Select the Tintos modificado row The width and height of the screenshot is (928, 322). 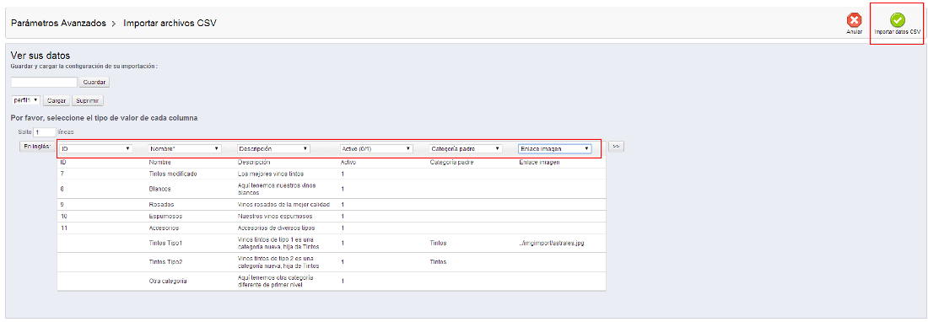point(332,174)
